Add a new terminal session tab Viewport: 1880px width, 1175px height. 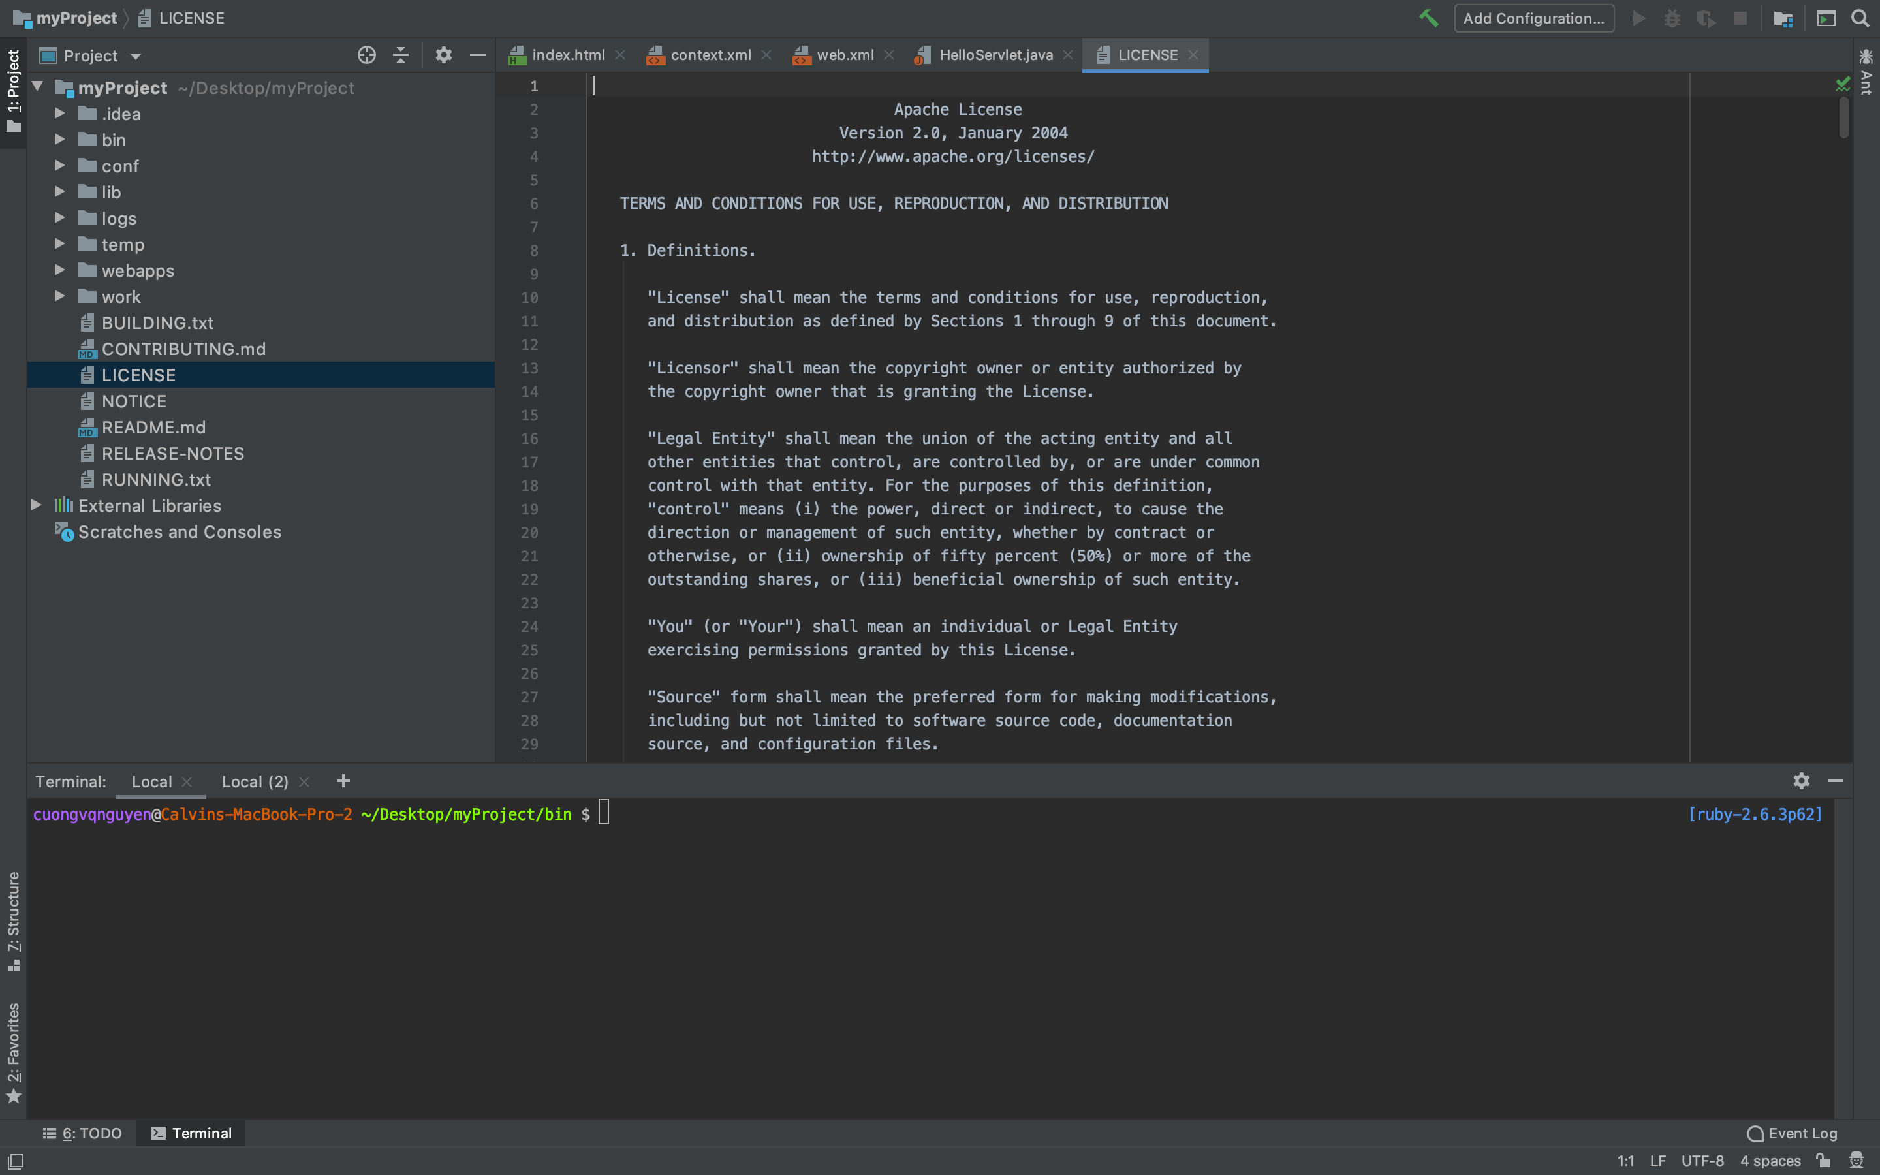click(x=343, y=781)
